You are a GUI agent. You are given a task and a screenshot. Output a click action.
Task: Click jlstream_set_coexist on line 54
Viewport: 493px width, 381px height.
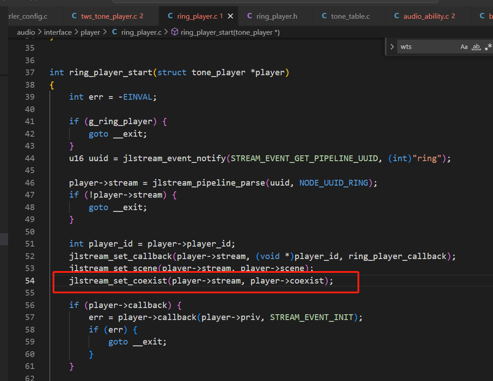point(118,280)
